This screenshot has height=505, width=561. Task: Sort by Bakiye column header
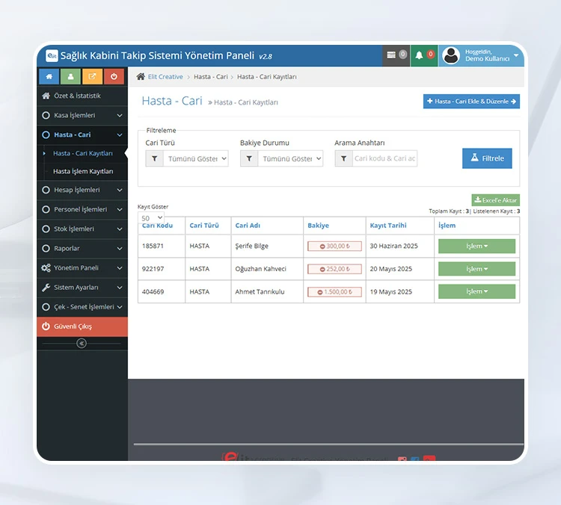pos(318,226)
